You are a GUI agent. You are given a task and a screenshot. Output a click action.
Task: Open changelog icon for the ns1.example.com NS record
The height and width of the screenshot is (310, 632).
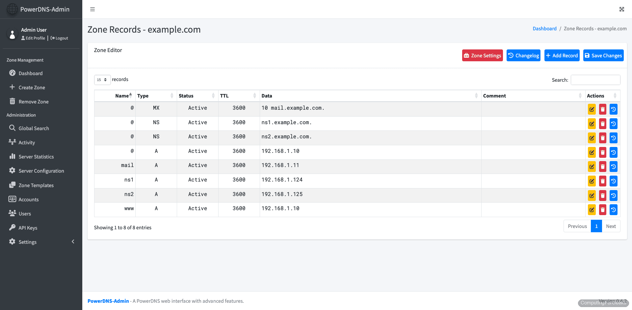(613, 124)
